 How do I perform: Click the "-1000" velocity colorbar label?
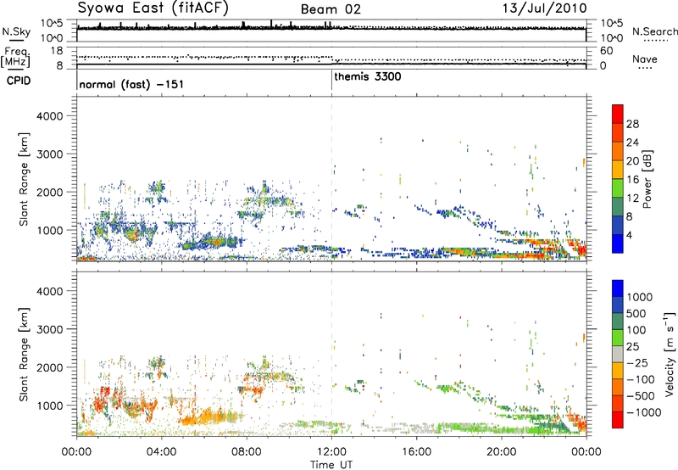(x=644, y=412)
